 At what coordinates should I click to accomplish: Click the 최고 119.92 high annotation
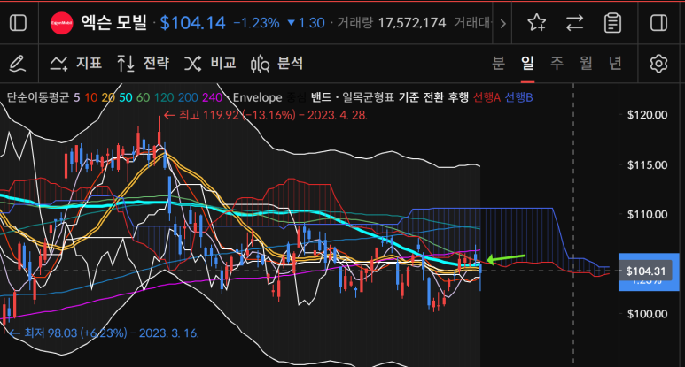(x=266, y=115)
